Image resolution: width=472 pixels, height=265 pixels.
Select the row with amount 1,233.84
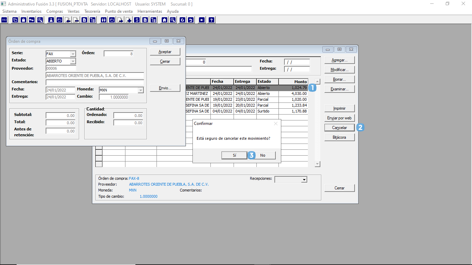click(x=246, y=105)
